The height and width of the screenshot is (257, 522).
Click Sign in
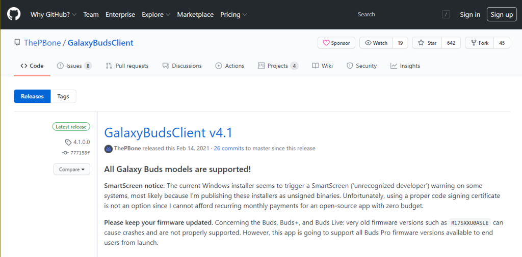470,15
